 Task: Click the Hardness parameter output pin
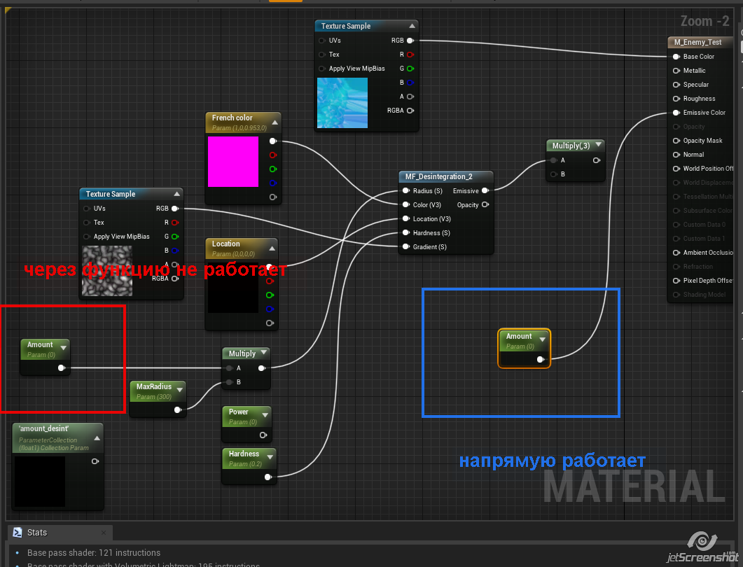tap(268, 477)
